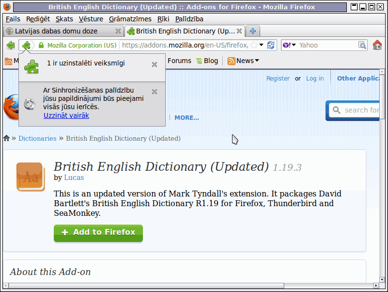The height and width of the screenshot is (292, 388).
Task: Switch to Latvijas dabas domu doze tab
Action: (x=63, y=31)
